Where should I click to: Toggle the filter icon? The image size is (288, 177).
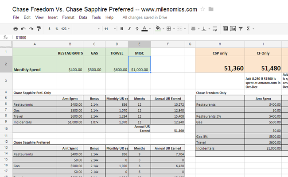tap(241, 29)
